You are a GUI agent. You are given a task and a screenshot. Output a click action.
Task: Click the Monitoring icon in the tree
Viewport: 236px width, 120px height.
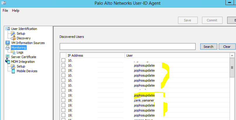click(8, 48)
